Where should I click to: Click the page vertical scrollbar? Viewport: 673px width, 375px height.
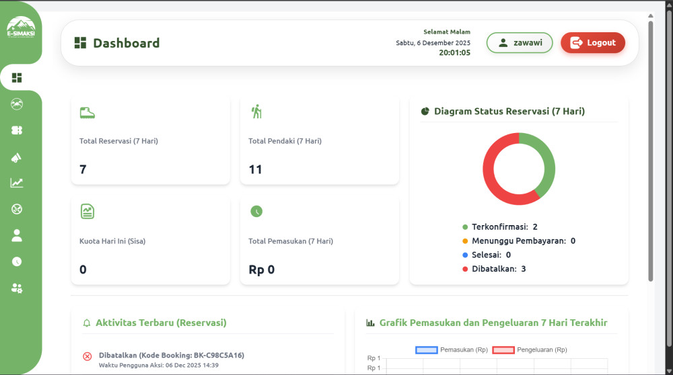650,148
